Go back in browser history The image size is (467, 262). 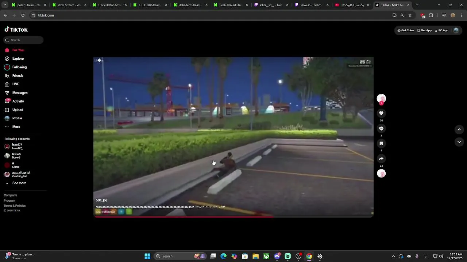pos(5,15)
